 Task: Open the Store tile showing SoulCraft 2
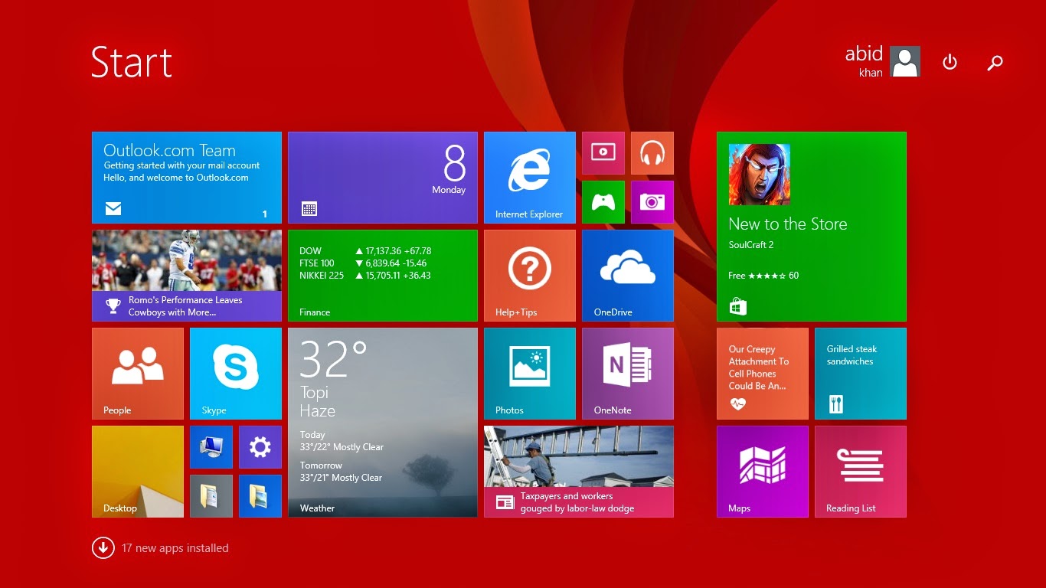(x=812, y=227)
